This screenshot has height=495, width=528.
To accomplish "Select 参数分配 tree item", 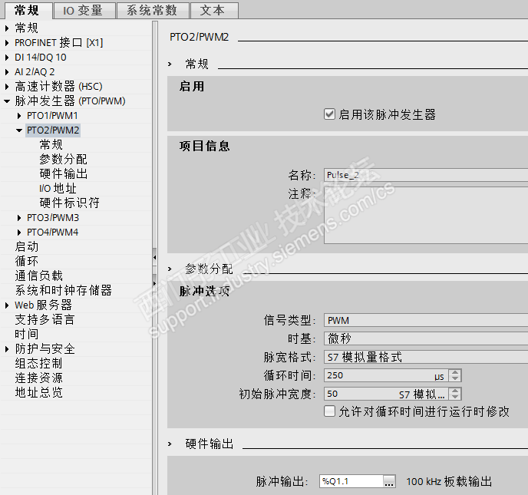I will 63,160.
